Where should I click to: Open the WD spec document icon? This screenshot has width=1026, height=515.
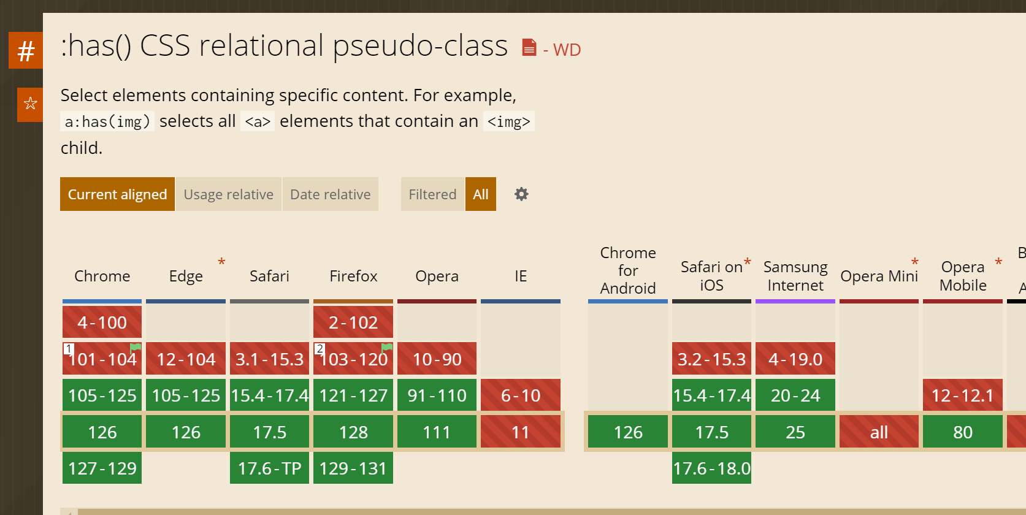[529, 48]
